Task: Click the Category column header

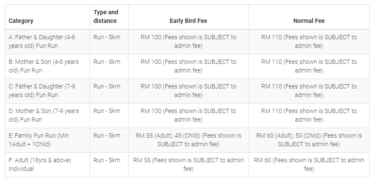Action: (21, 21)
